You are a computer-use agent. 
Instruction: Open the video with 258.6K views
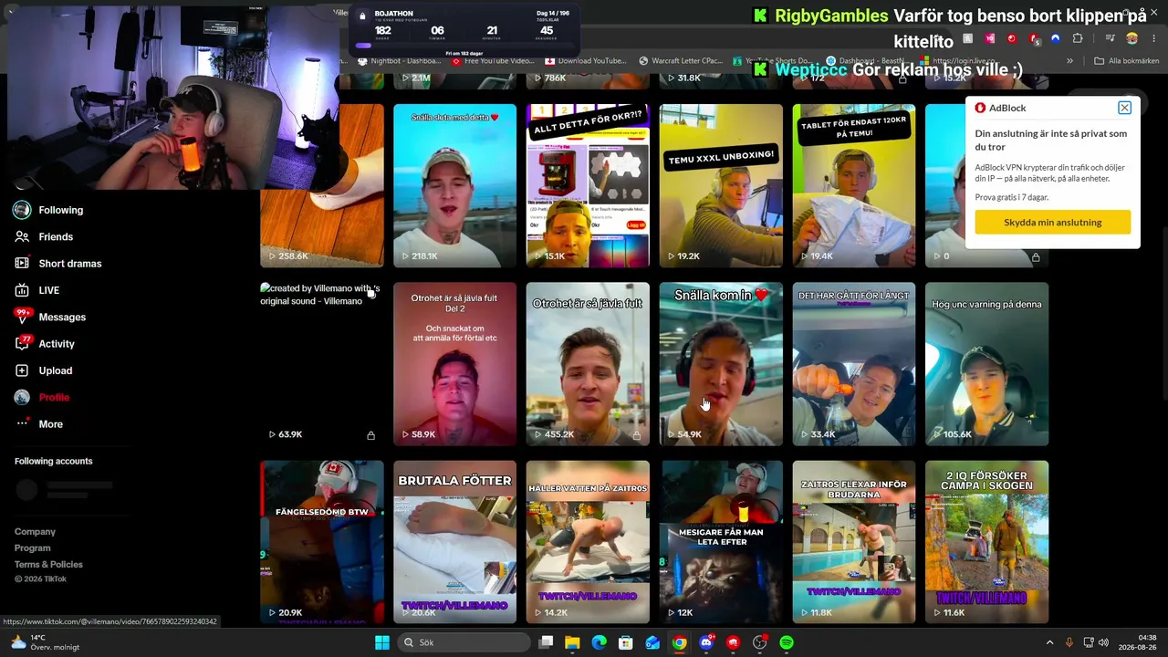(322, 185)
